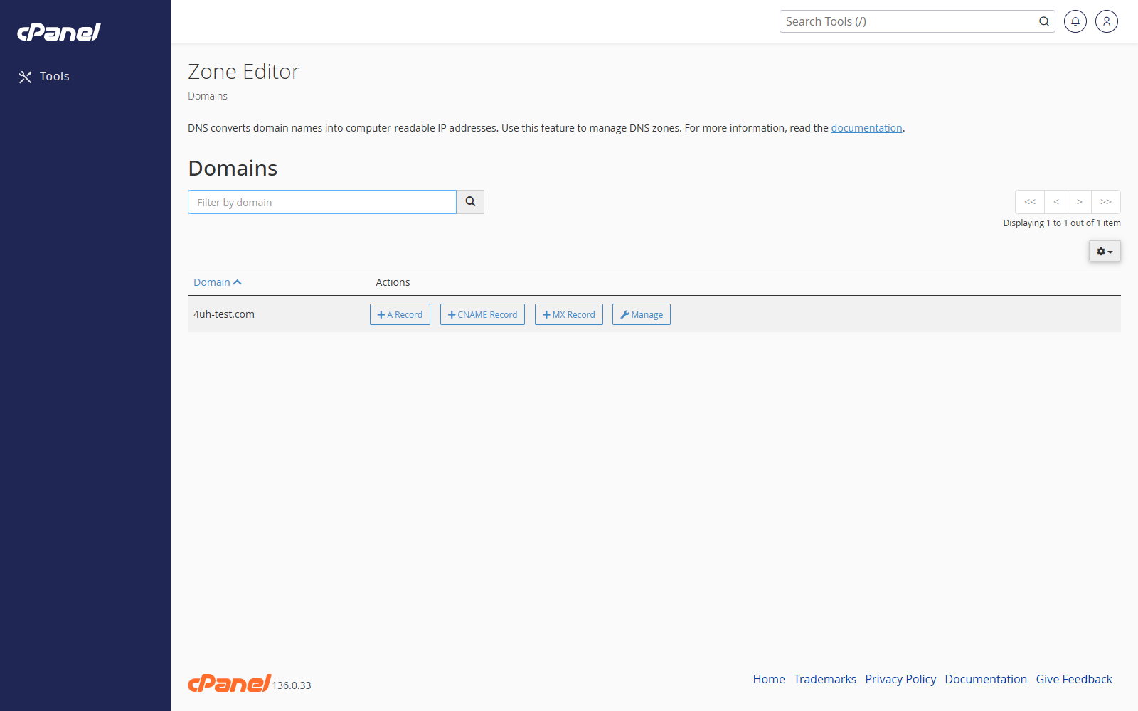
Task: Click the Actions column header
Action: coord(393,282)
